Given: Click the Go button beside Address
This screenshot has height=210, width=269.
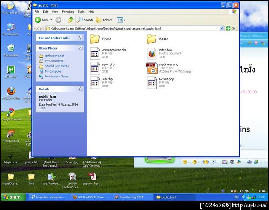Looking at the screenshot, I should pos(230,28).
